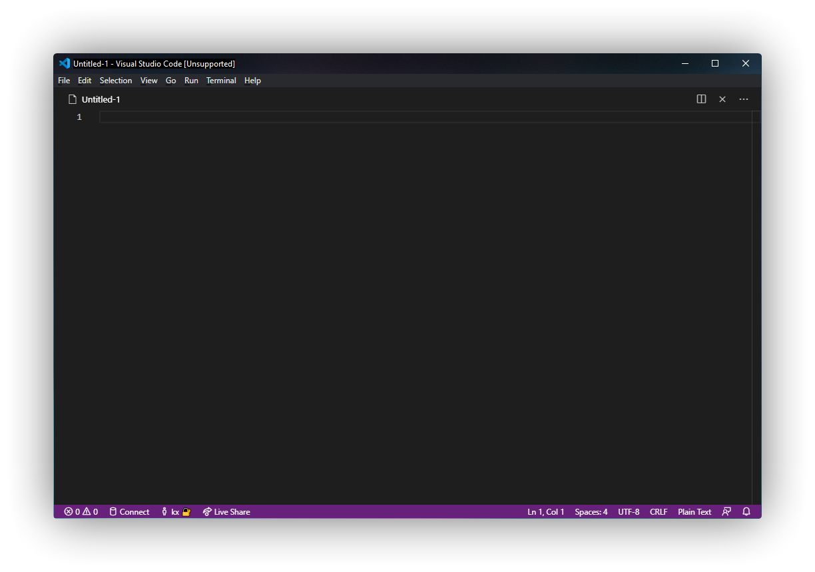This screenshot has height=572, width=815.
Task: Click the feedback icon in status bar
Action: click(x=726, y=512)
